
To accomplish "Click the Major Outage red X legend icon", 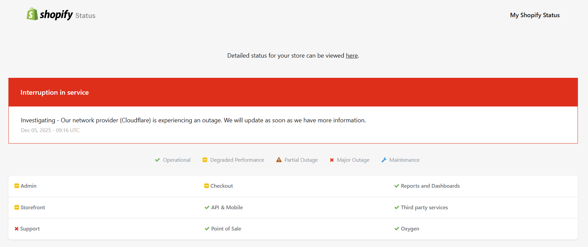I will point(332,160).
